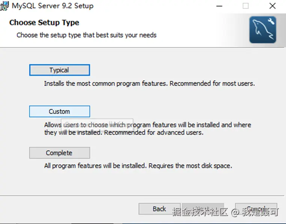Click the Typical option description text
Viewport: 286px width, 224px height.
[149, 84]
